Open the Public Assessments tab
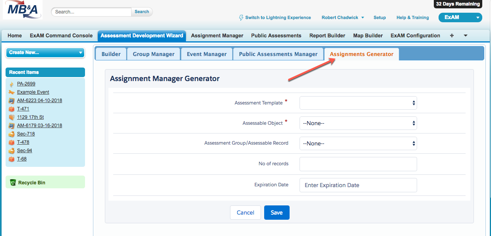Viewport: 491px width, 236px height. pos(276,35)
